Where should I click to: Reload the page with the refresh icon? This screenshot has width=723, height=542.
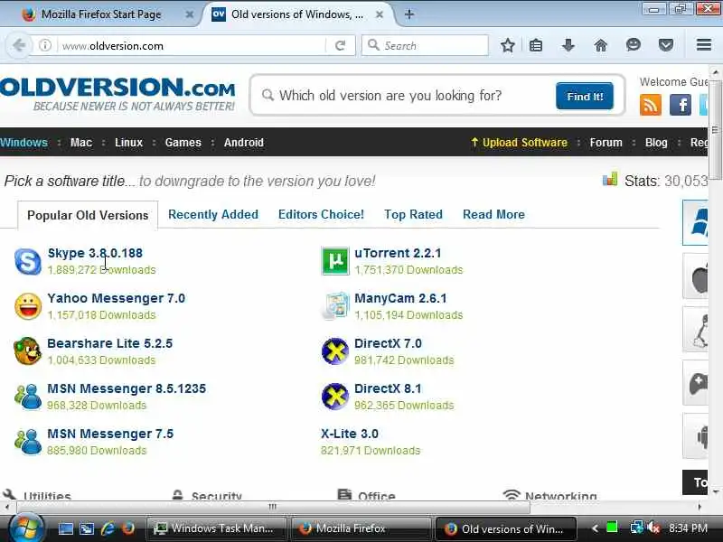point(341,46)
